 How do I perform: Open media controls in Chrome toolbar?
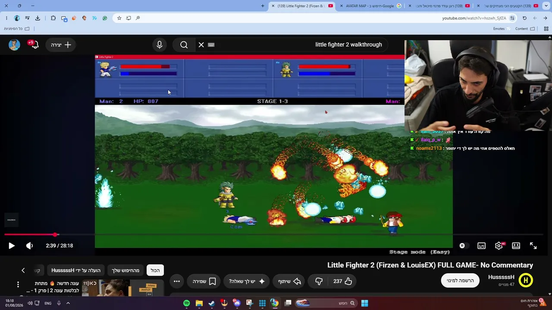click(27, 18)
